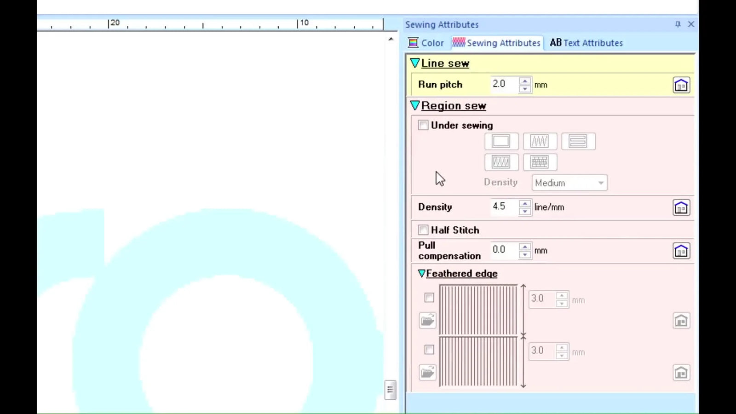This screenshot has width=736, height=414.
Task: Collapse the Region sew section
Action: pos(415,105)
